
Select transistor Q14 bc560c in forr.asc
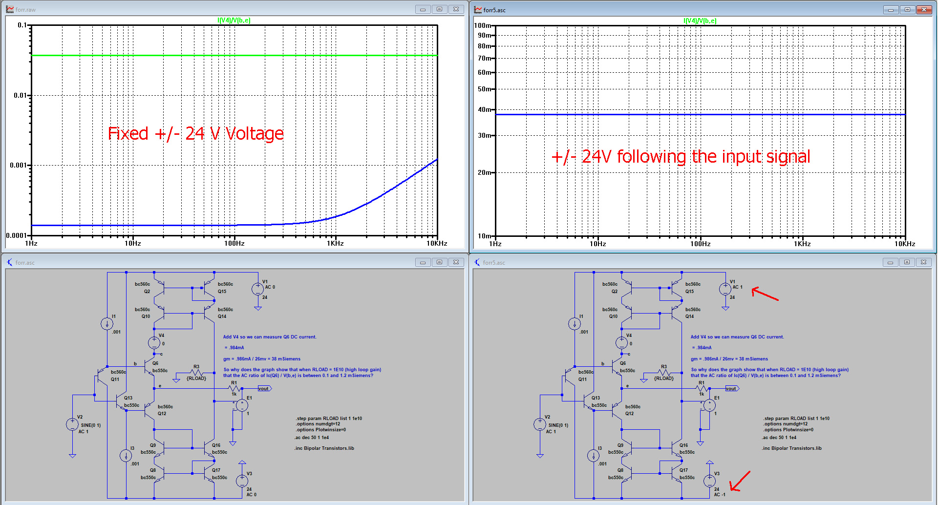pos(210,313)
